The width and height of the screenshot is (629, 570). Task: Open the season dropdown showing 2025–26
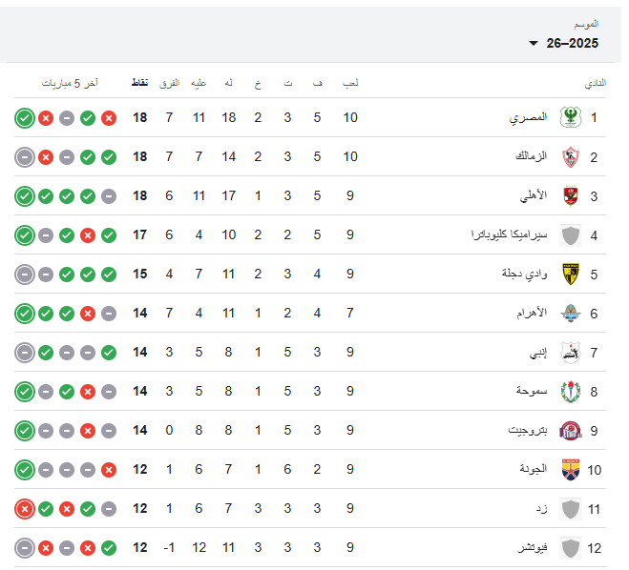coord(565,44)
